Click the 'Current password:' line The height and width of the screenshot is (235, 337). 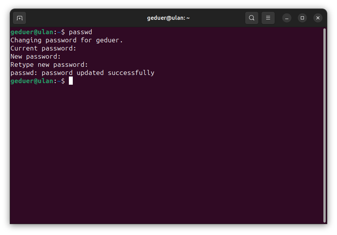tap(43, 49)
